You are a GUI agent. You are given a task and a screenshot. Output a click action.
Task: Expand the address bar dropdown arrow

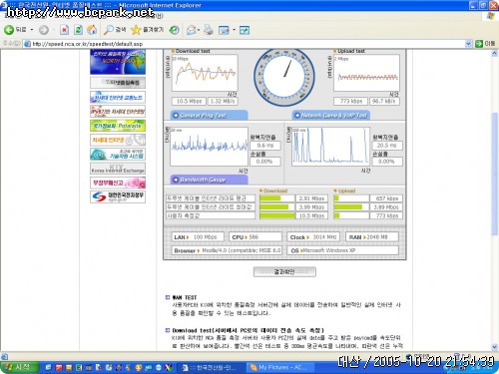[468, 44]
